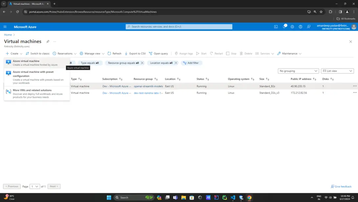Expand the Maintenance menu

coord(289,53)
